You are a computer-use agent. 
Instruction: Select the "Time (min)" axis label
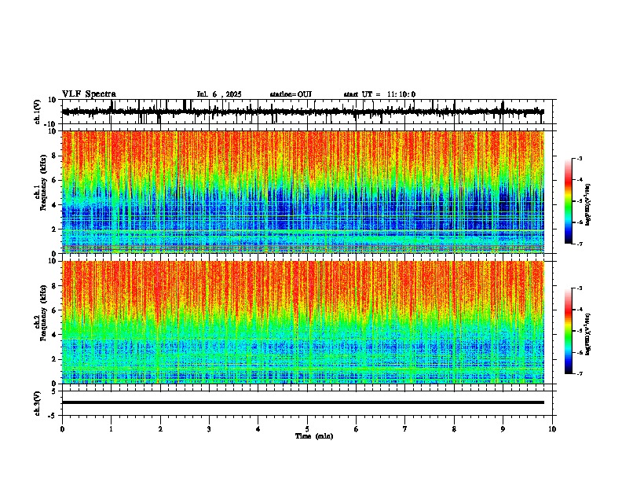(314, 436)
